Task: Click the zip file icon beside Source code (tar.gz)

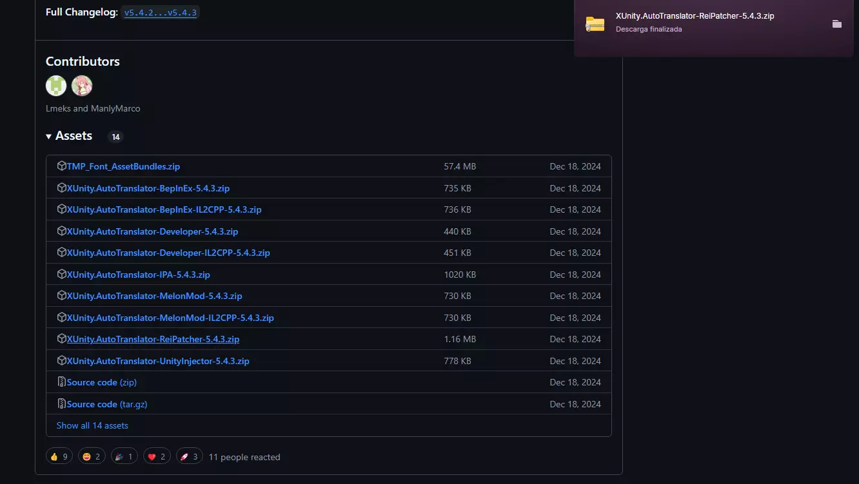Action: click(62, 404)
